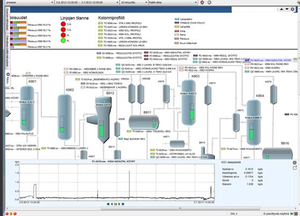Image resolution: width=300 pixels, height=216 pixels.
Task: Click the export icon below the chart close button
Action: (x=295, y=168)
